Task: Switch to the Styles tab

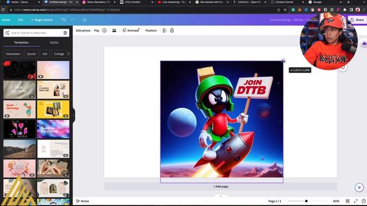Action: (54, 42)
